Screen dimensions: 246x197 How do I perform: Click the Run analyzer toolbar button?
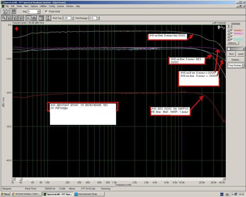click(x=5, y=12)
